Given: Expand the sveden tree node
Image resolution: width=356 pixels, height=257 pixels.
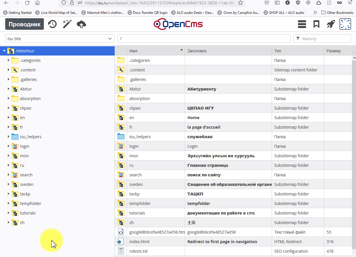Looking at the screenshot, I should pyautogui.click(x=8, y=184).
